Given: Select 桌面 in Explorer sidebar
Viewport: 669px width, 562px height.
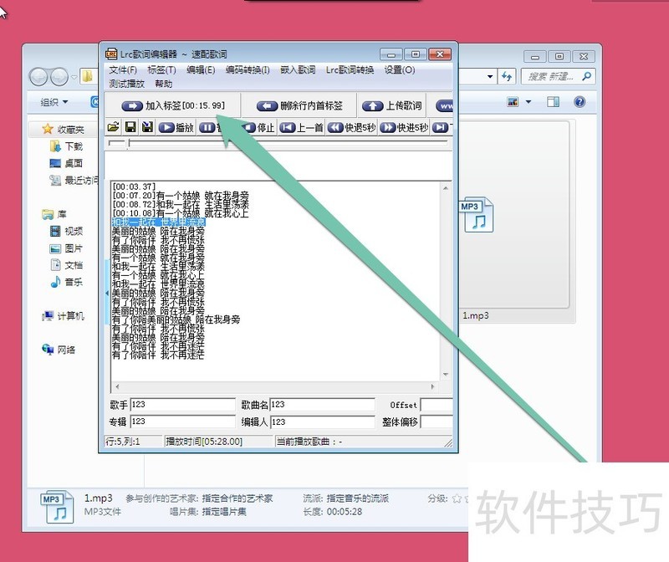Looking at the screenshot, I should pos(66,163).
